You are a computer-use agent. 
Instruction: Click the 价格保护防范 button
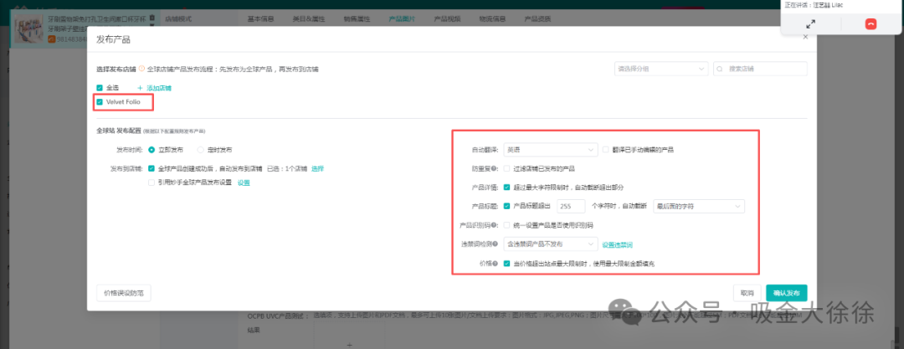click(x=124, y=293)
